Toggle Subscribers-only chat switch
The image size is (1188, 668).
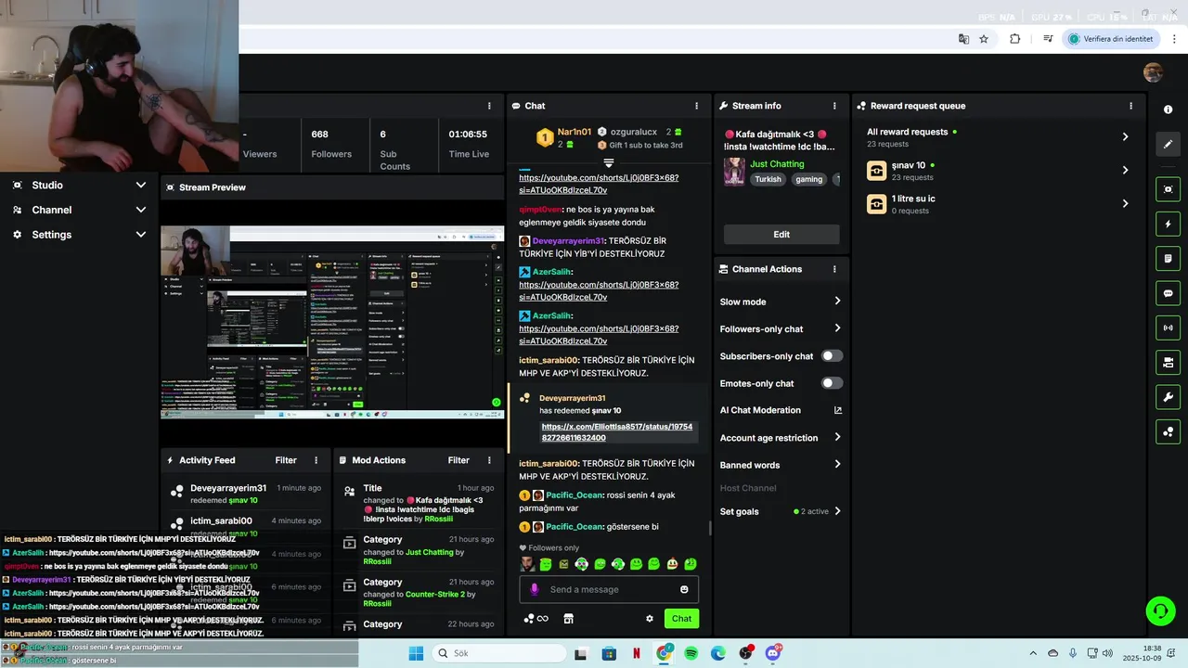click(x=832, y=356)
